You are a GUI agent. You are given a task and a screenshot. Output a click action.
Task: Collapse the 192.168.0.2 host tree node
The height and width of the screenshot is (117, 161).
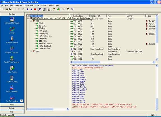pyautogui.click(x=28, y=18)
